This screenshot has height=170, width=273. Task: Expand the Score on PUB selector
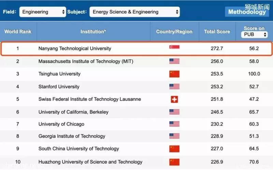pos(254,34)
